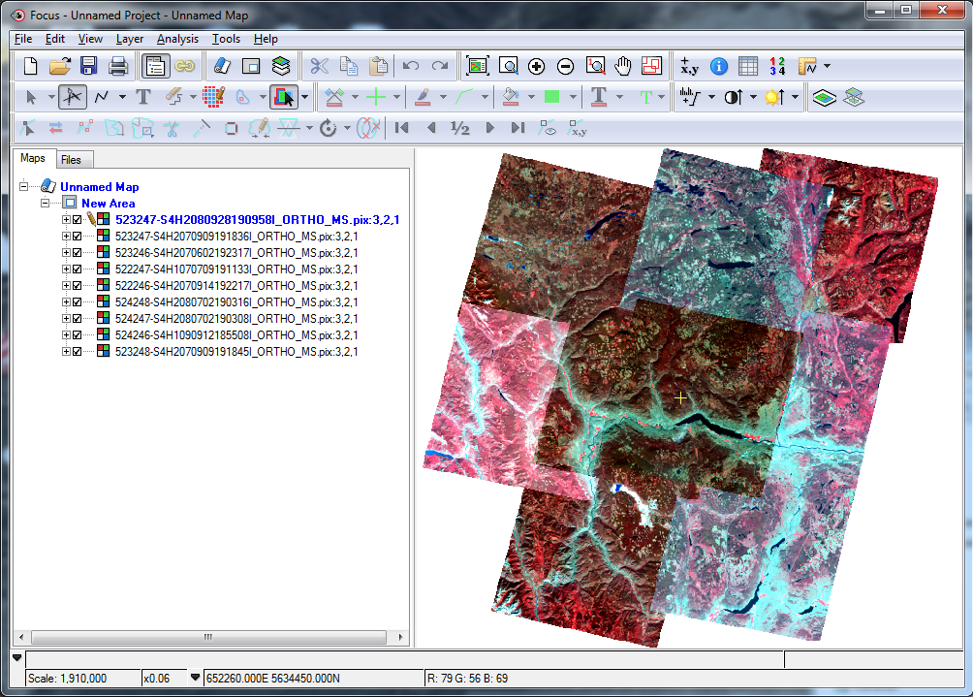Screen dimensions: 973x697
Task: Uncheck visibility of layer 524246-S4H1090912185508I
Action: point(77,335)
